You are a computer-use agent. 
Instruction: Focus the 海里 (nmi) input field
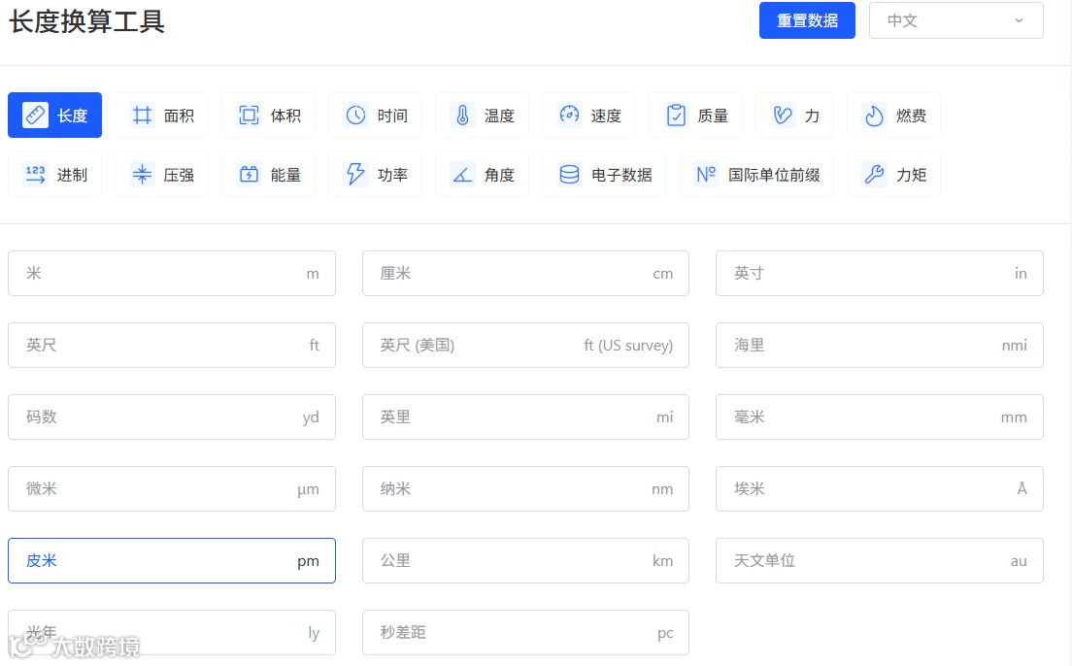pos(879,346)
